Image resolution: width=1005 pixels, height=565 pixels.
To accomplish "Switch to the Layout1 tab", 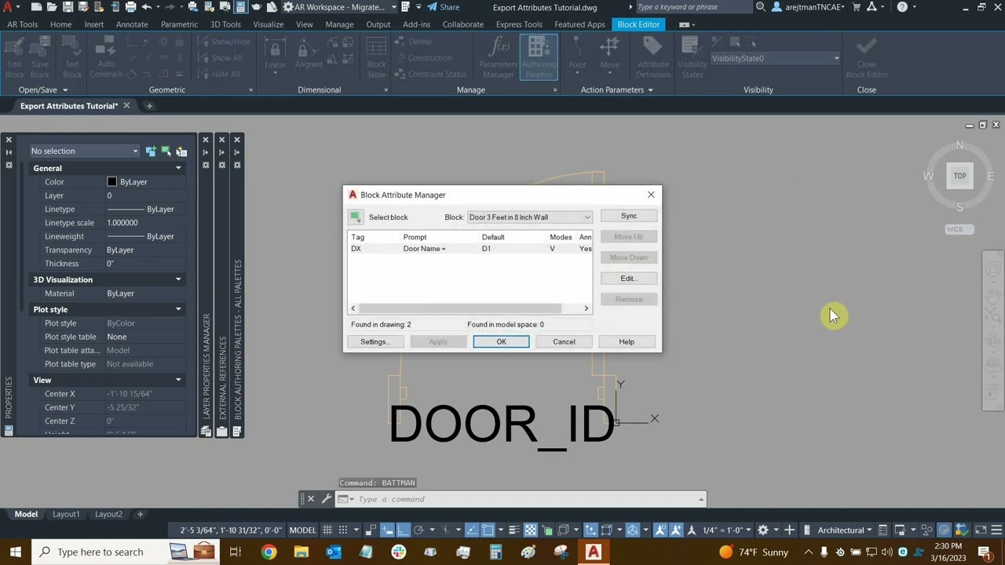I will click(x=66, y=514).
